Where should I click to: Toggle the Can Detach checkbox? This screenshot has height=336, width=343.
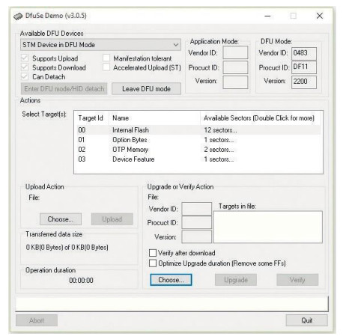25,76
